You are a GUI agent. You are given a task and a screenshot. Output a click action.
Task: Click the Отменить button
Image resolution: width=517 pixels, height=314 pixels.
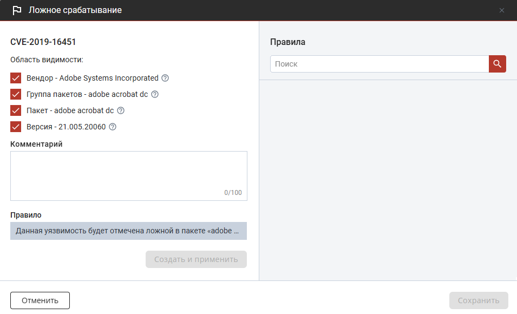point(40,300)
